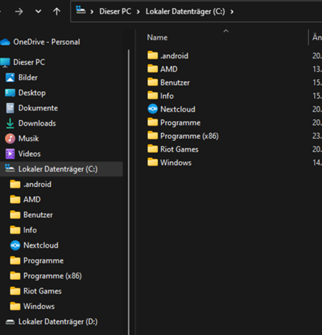Select Windows folder in file list

coord(176,163)
